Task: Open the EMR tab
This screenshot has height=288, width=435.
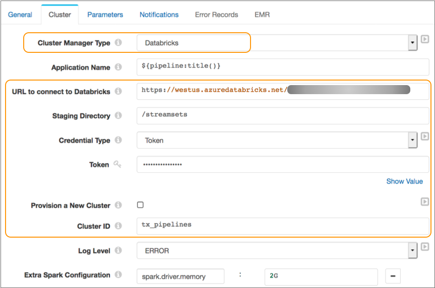Action: pyautogui.click(x=262, y=15)
